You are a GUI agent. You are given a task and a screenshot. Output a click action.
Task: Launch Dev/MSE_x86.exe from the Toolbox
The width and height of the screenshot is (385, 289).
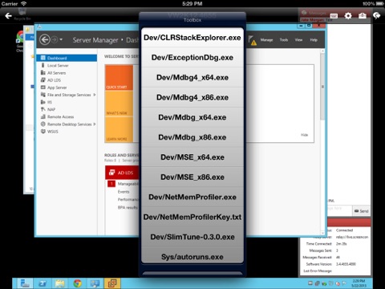click(192, 177)
